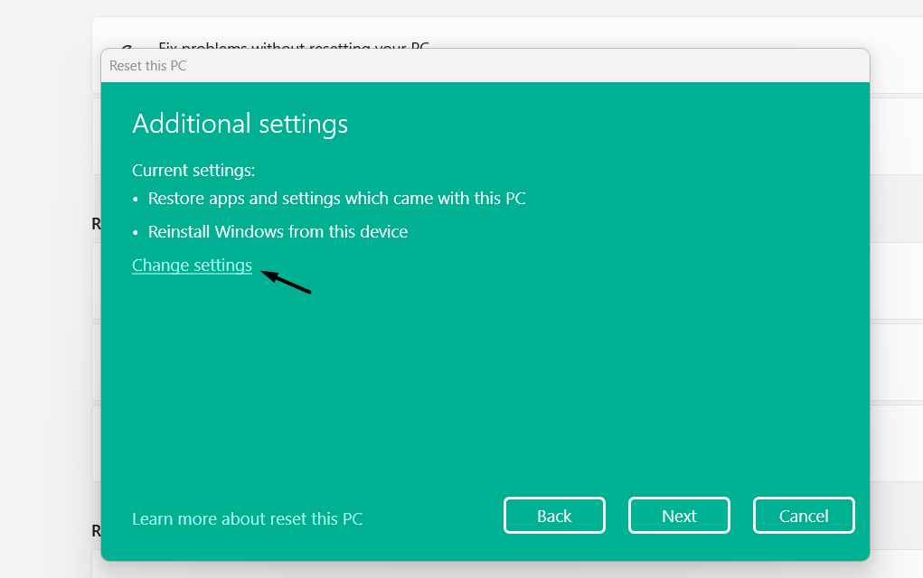This screenshot has height=578, width=923.
Task: Open Learn more about reset this PC
Action: [247, 518]
